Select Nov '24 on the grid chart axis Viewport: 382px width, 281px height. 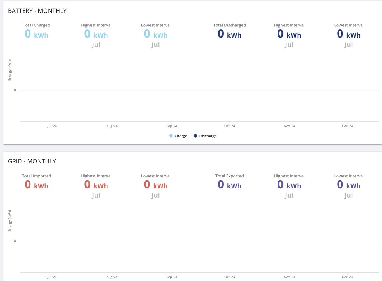tap(289, 277)
